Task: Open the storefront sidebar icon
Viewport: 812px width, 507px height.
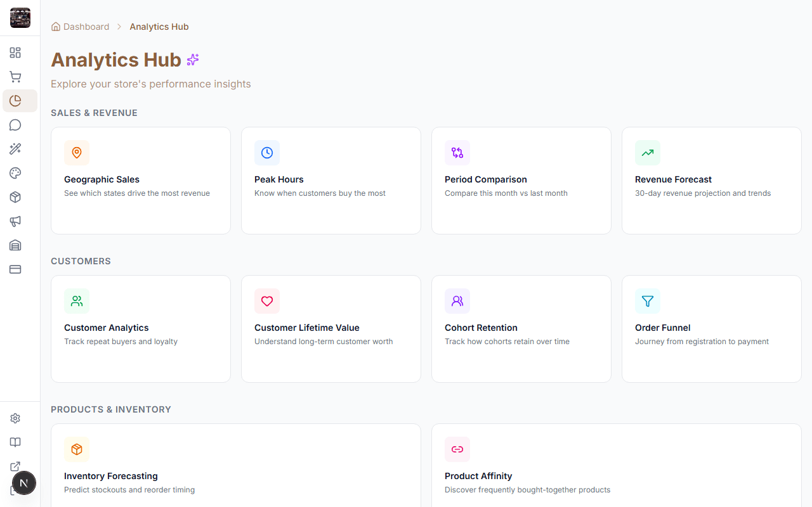Action: [x=15, y=245]
